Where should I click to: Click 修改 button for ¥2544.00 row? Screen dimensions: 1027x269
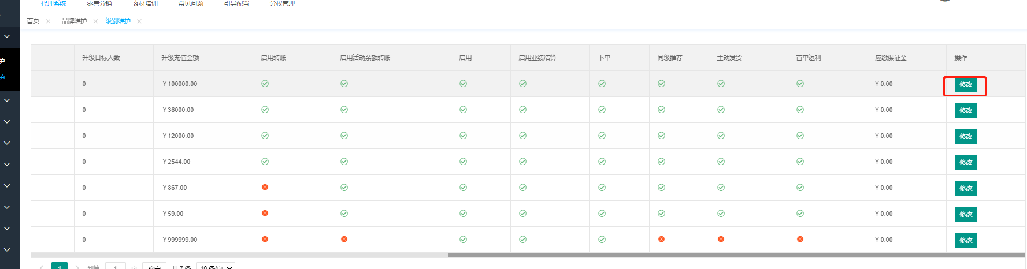point(965,162)
